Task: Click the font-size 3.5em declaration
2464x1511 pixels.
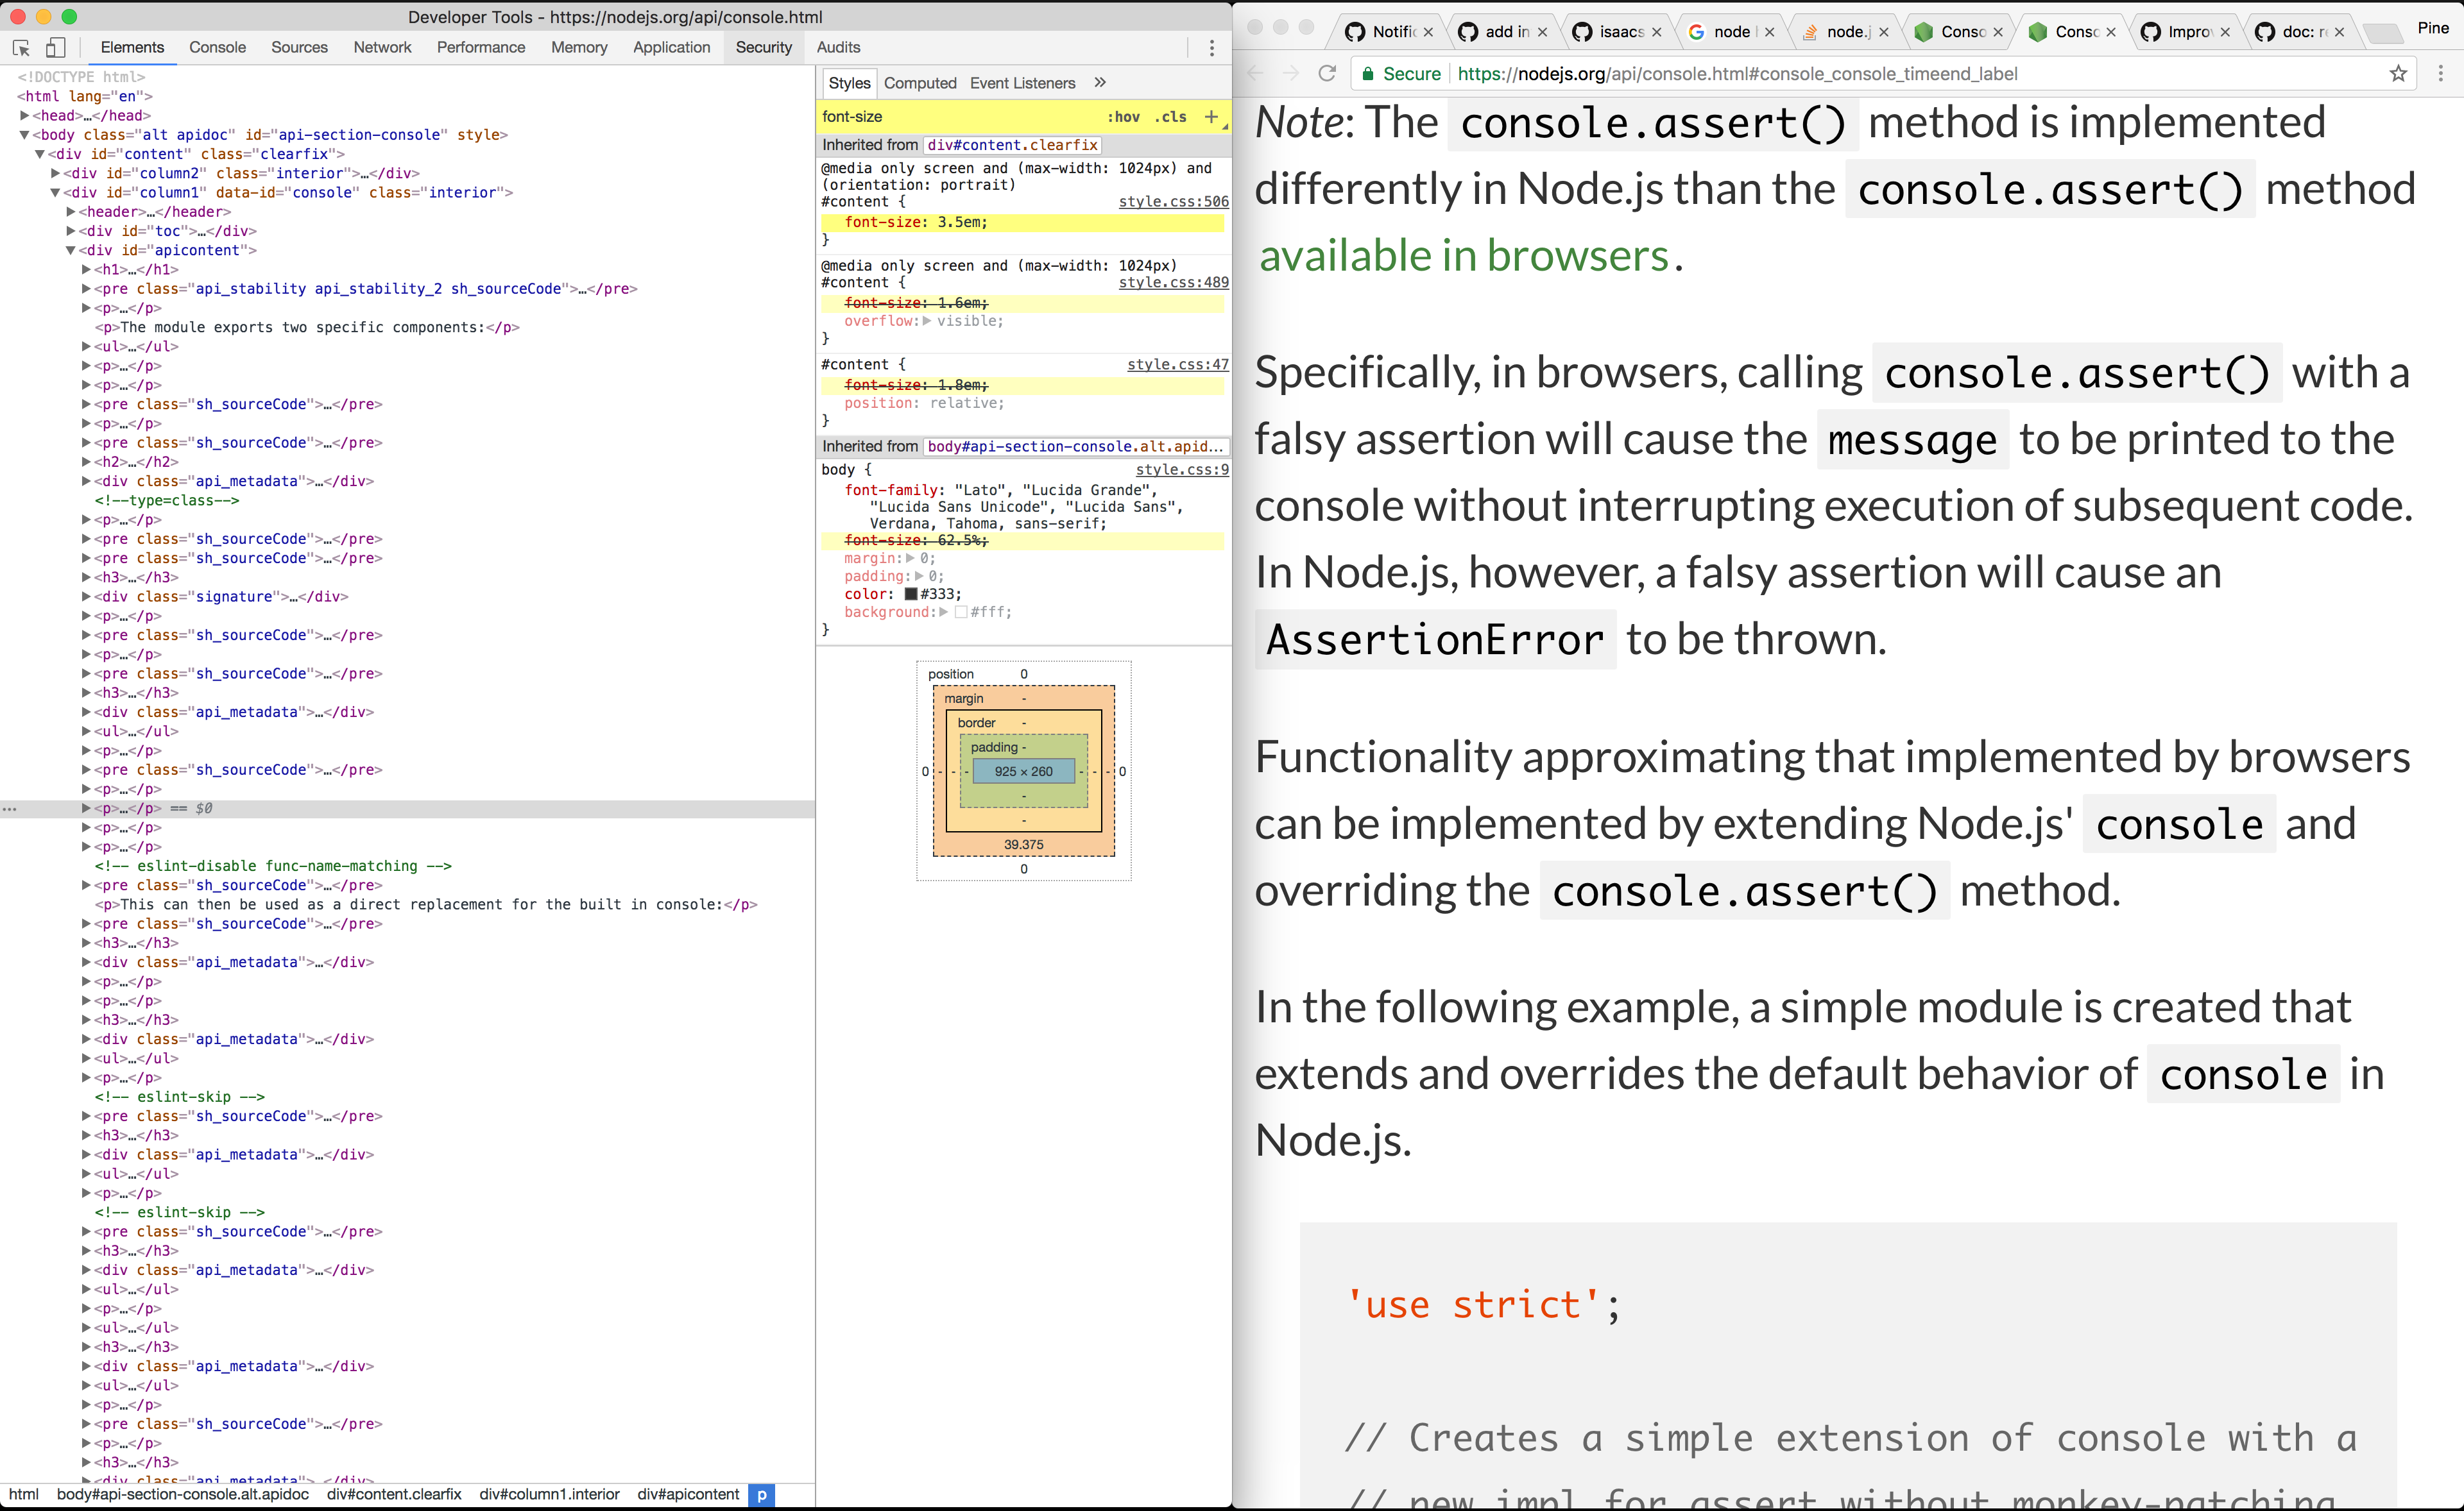Action: [x=915, y=223]
